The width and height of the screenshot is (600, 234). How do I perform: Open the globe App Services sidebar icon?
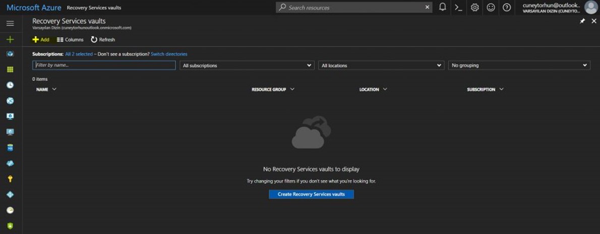(x=10, y=101)
